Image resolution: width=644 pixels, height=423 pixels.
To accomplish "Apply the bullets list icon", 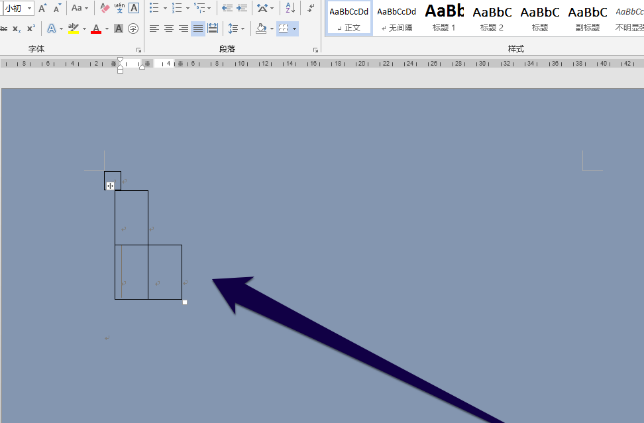I will tap(154, 8).
